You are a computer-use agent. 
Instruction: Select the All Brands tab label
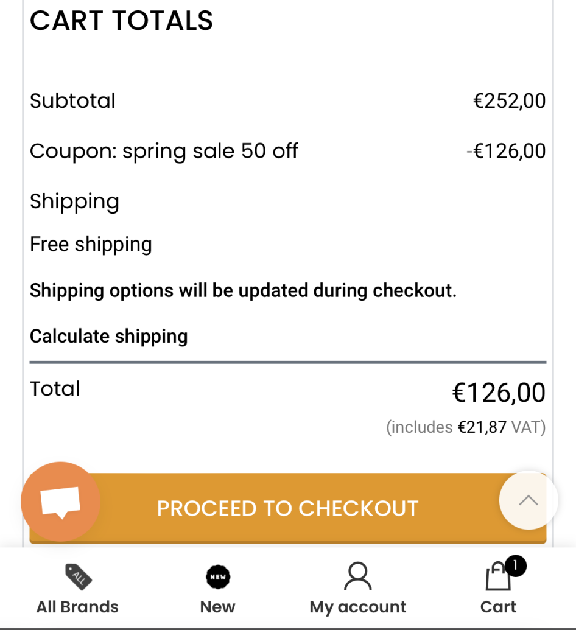(77, 607)
